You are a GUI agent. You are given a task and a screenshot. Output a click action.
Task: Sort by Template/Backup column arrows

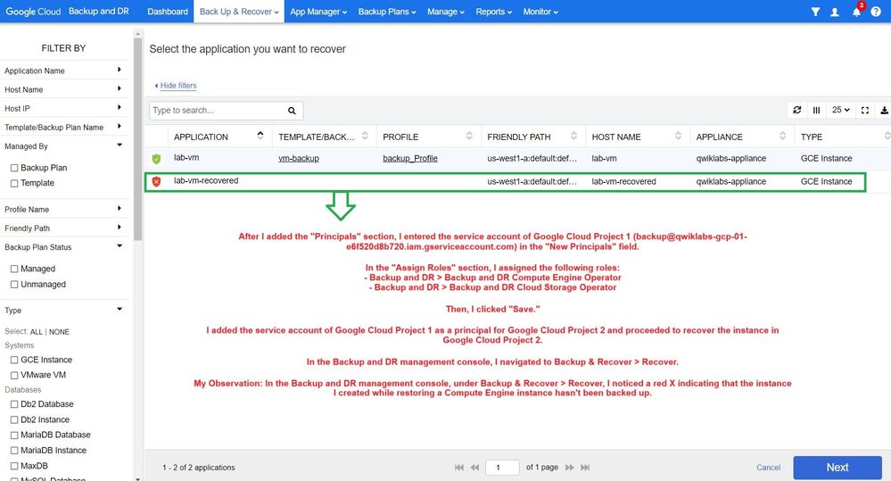[x=365, y=136]
